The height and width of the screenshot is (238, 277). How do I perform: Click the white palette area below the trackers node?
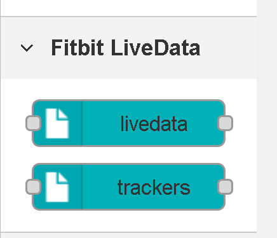click(128, 221)
